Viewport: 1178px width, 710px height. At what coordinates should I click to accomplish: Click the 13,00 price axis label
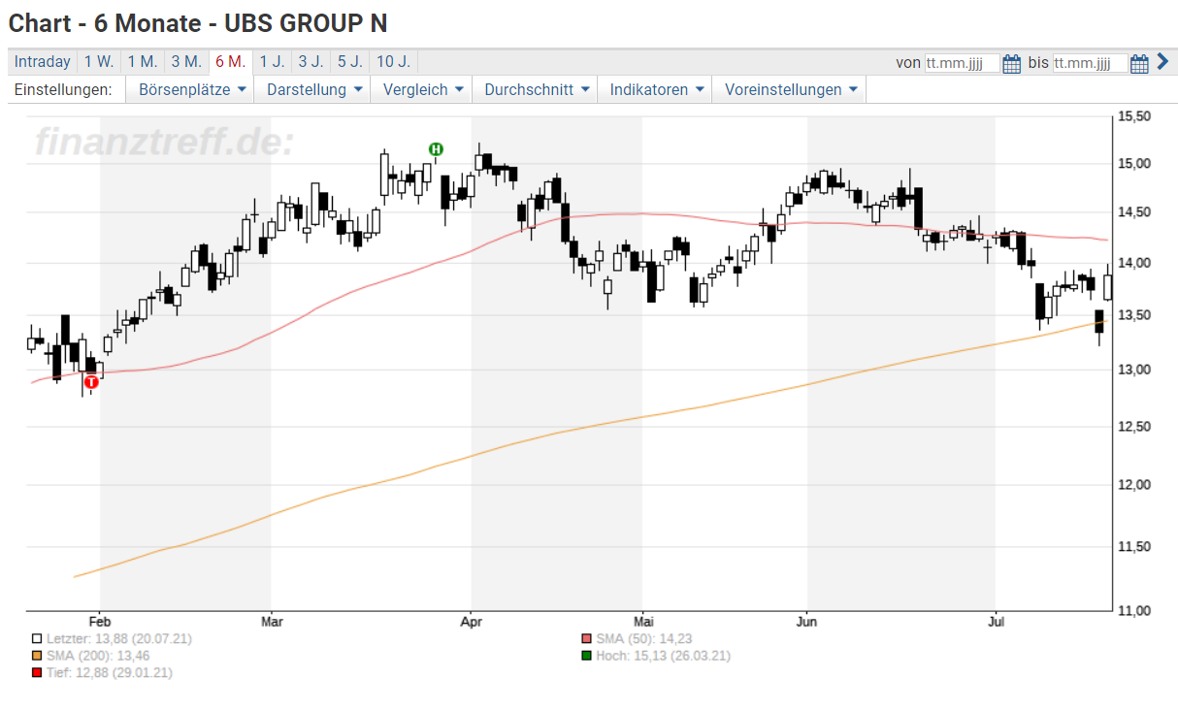[1134, 370]
